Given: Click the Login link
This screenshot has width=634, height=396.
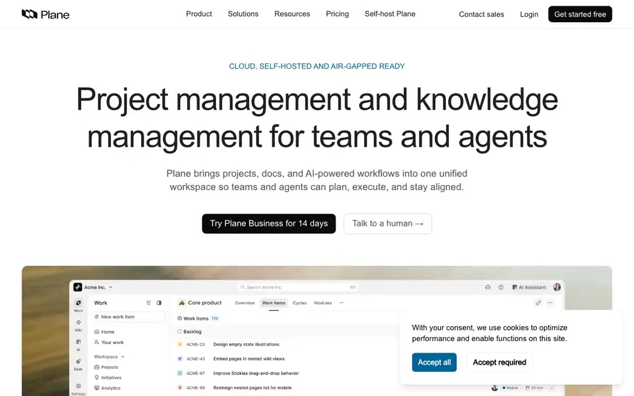Looking at the screenshot, I should click(529, 14).
